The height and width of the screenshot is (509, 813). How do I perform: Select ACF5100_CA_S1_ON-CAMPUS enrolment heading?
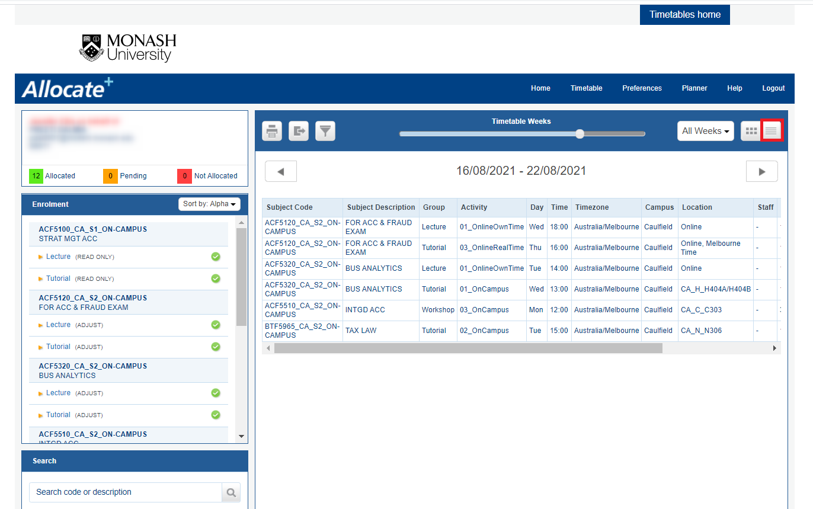coord(93,229)
